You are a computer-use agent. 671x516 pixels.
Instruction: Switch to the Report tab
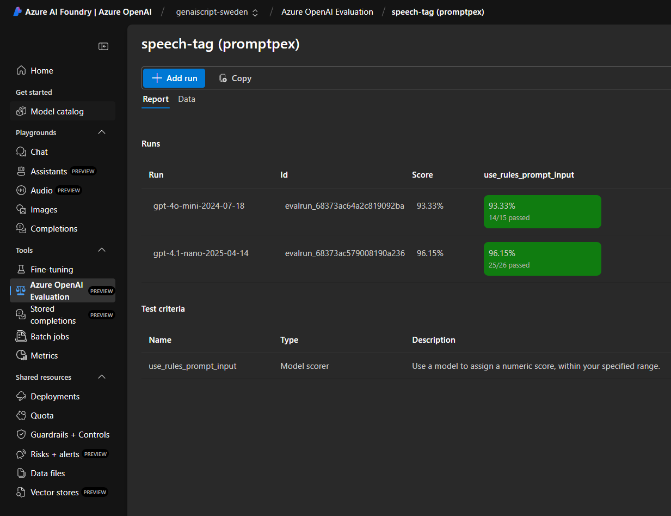click(x=156, y=99)
